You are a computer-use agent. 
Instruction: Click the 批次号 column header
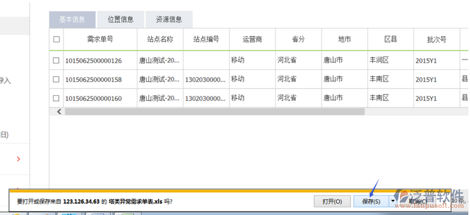coord(436,39)
